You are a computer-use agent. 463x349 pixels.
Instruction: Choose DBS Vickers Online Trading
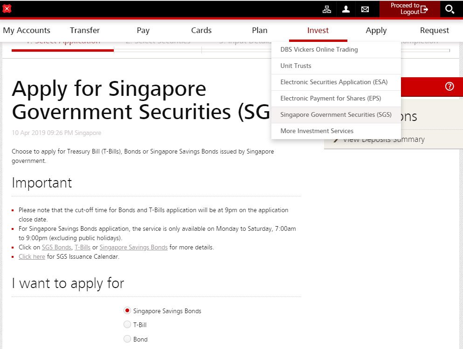click(336, 49)
